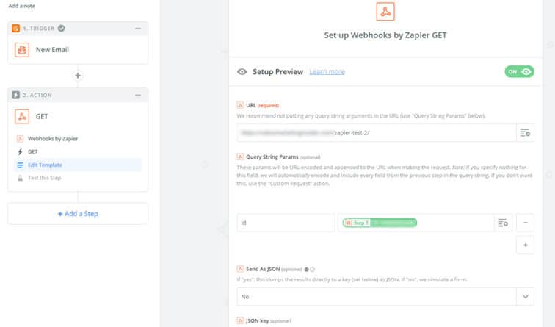Image resolution: width=555 pixels, height=327 pixels.
Task: Select Webhooks by Zapier step item
Action: point(51,138)
